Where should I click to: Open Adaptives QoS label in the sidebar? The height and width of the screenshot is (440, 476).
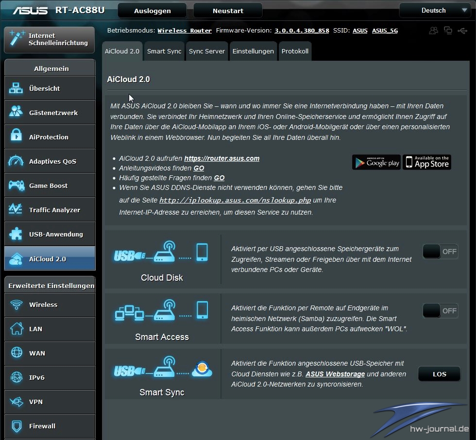coord(52,161)
